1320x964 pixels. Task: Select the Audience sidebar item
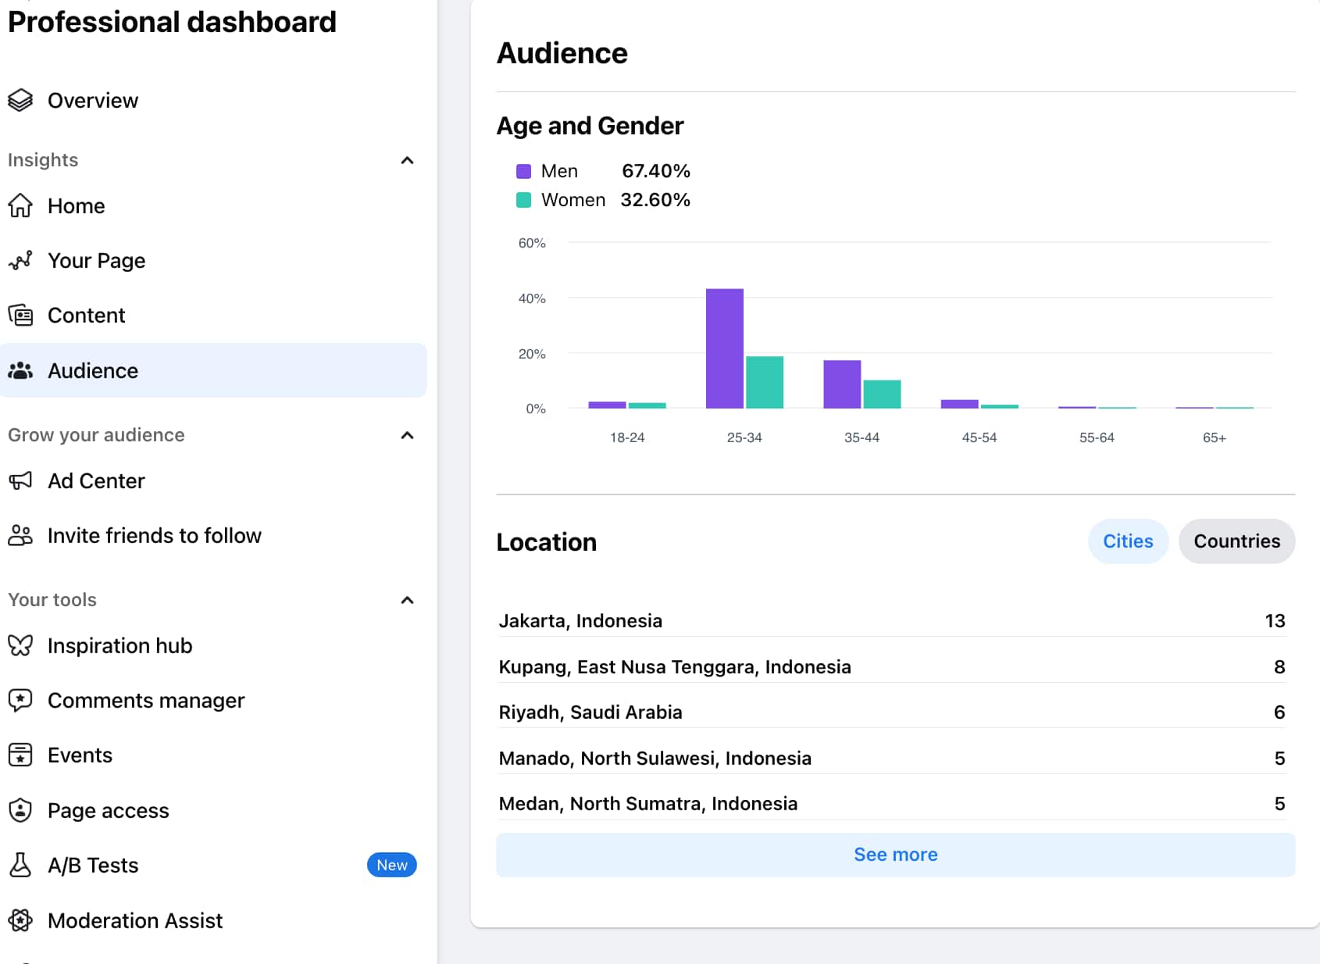click(x=93, y=370)
